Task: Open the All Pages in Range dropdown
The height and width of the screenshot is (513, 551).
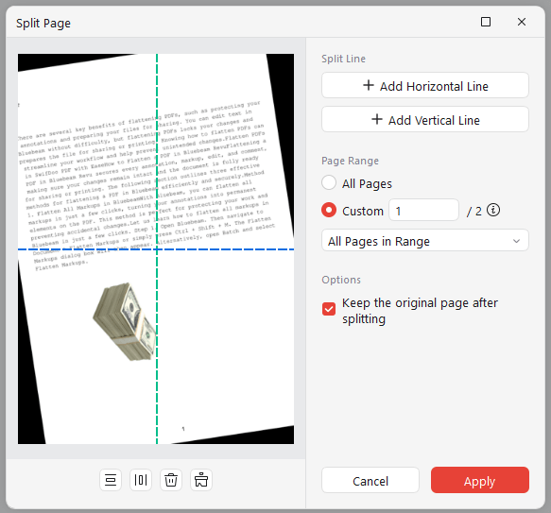Action: tap(425, 241)
